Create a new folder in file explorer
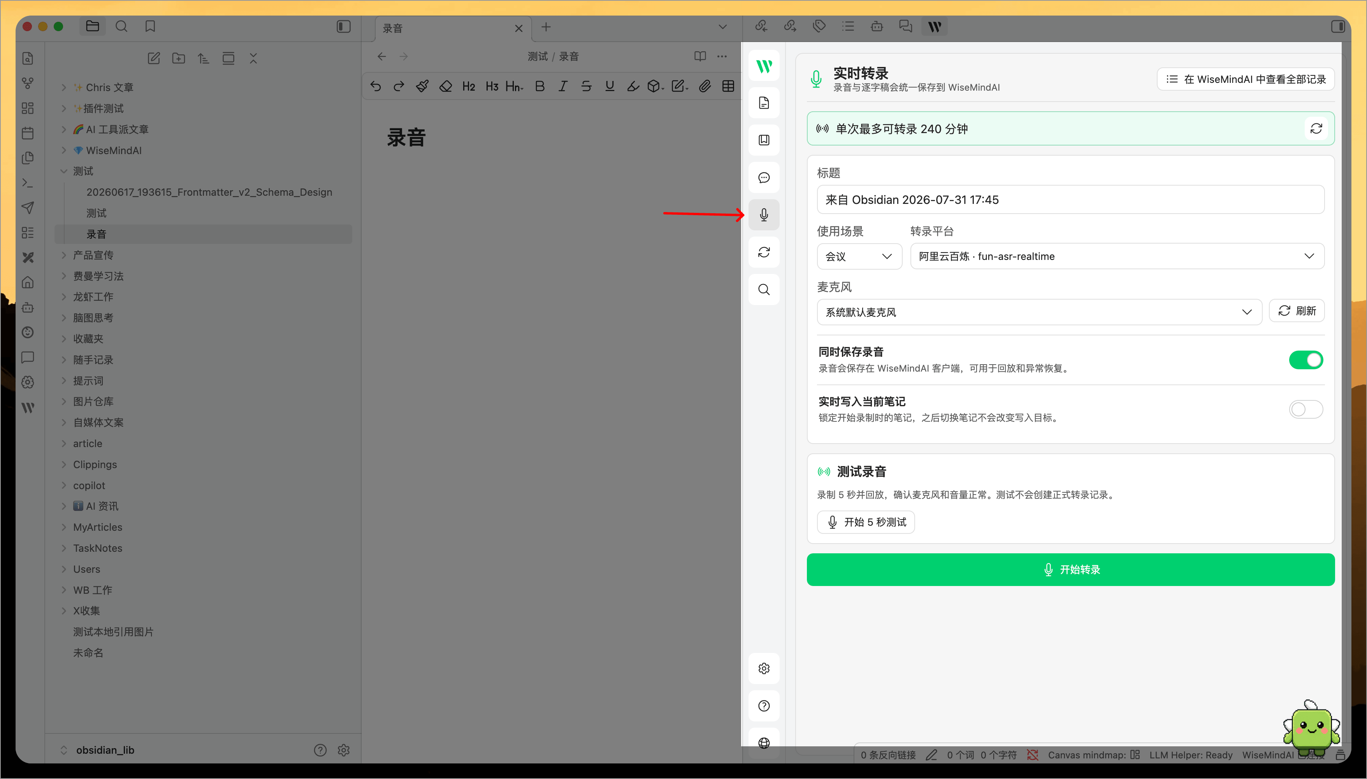The width and height of the screenshot is (1367, 779). 179,58
